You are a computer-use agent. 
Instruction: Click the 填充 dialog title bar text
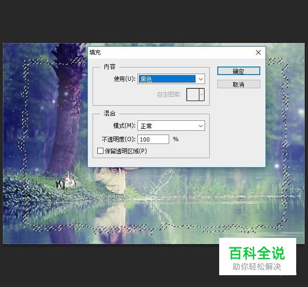(x=95, y=52)
